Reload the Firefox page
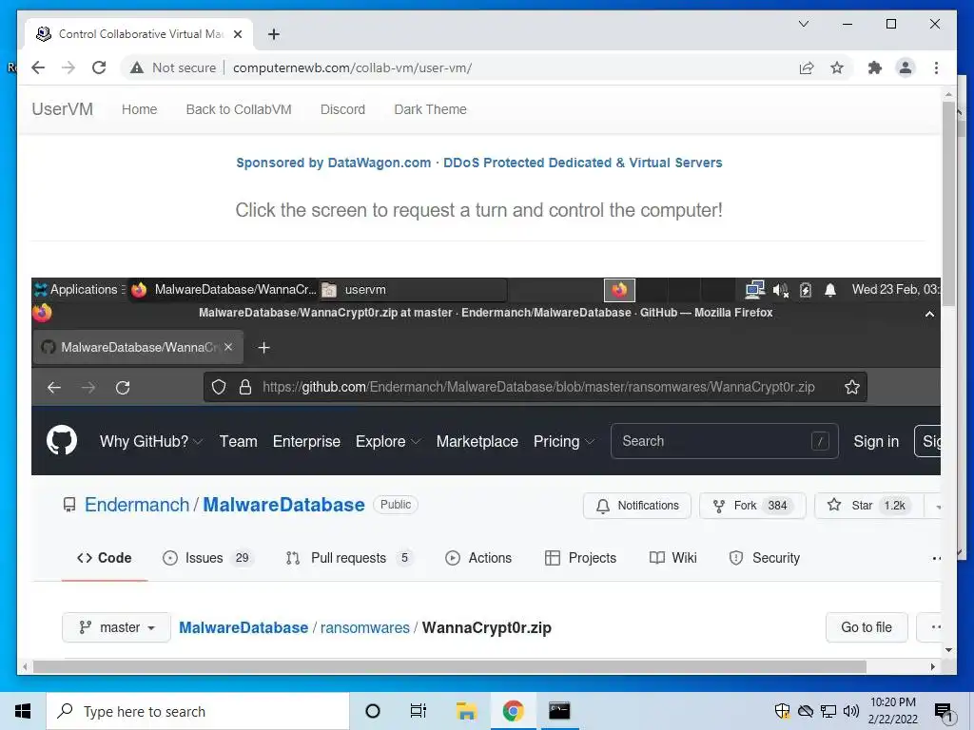974x730 pixels. click(x=123, y=388)
